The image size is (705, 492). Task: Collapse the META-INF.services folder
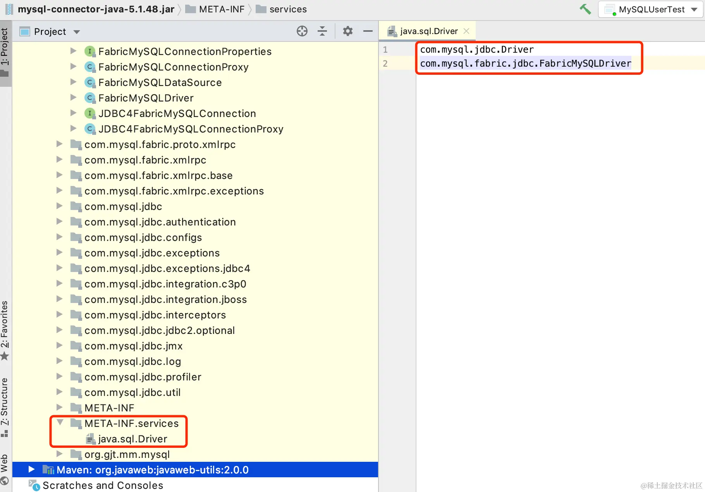pos(60,423)
